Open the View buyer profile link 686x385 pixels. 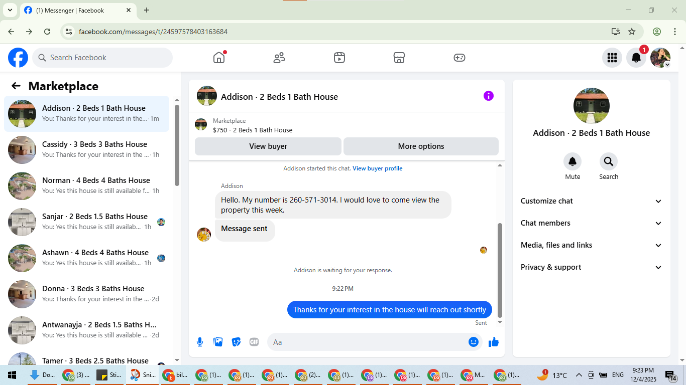377,168
